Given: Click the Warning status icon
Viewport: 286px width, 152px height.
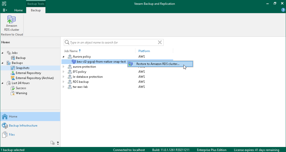Looking at the screenshot, I should (x=13, y=93).
